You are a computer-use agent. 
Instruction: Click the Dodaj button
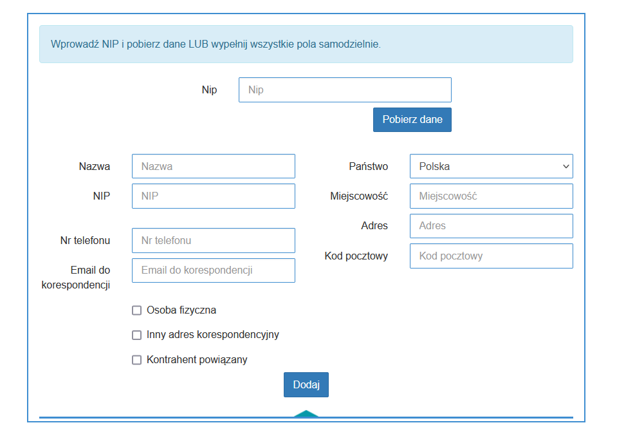306,384
